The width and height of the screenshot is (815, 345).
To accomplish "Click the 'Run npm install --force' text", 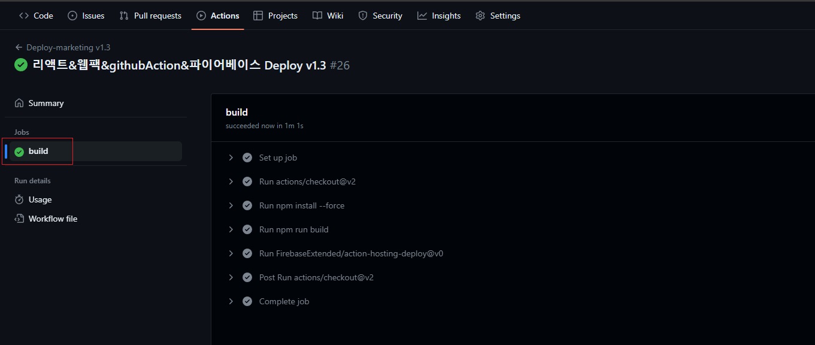I will [302, 205].
